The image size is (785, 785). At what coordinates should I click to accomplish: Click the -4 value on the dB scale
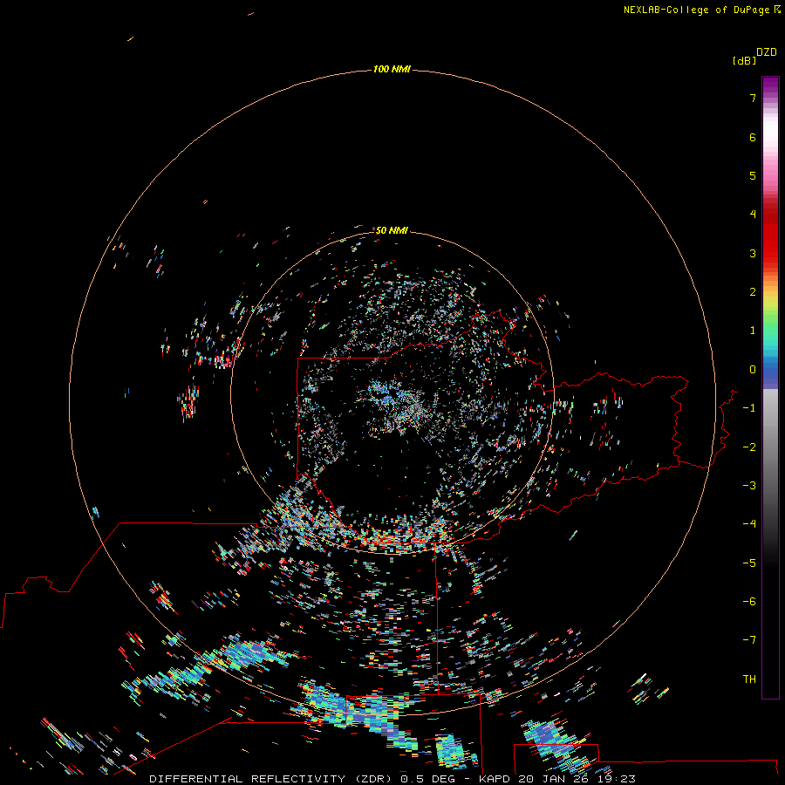(749, 523)
